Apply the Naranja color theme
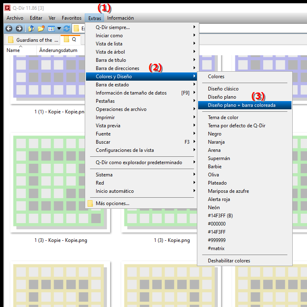Screen dimensions: 307x307 tap(245, 142)
